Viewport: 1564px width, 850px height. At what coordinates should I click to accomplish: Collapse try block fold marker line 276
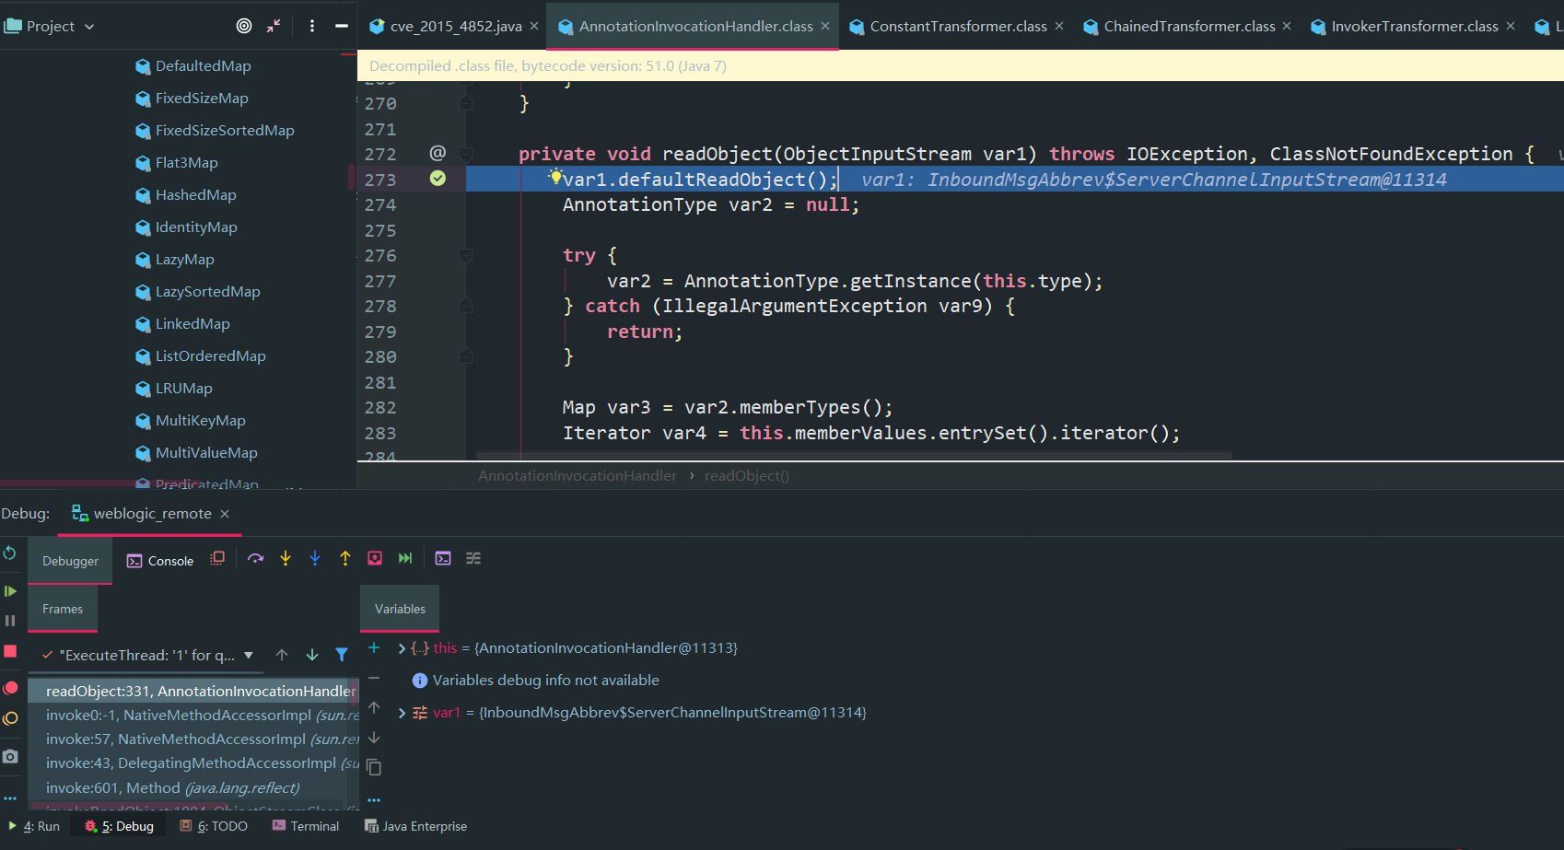(466, 255)
